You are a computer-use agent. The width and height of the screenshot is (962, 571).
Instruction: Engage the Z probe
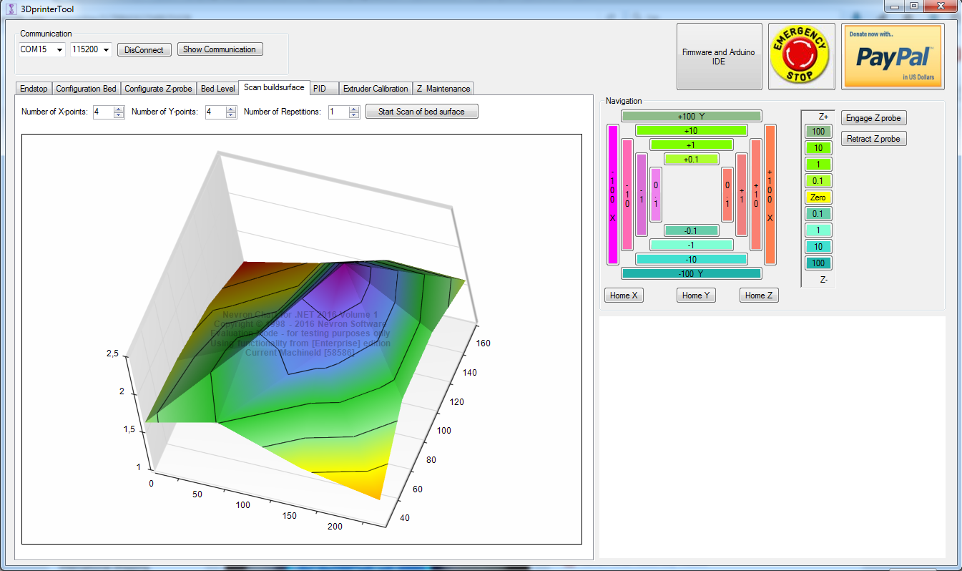tap(873, 118)
